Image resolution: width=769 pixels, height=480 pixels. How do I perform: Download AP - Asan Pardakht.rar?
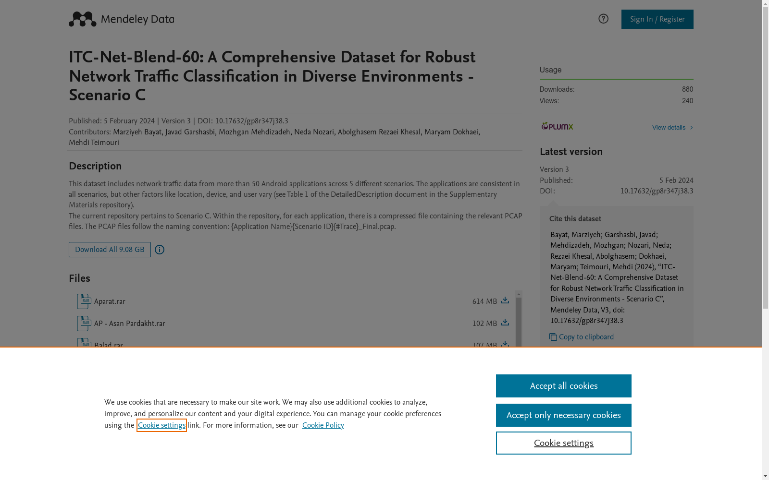505,323
